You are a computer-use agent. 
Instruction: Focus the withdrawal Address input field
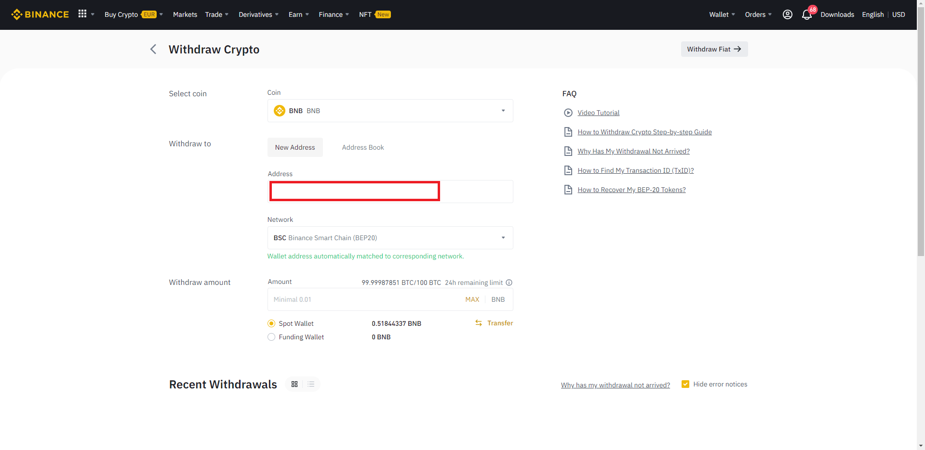coord(390,192)
